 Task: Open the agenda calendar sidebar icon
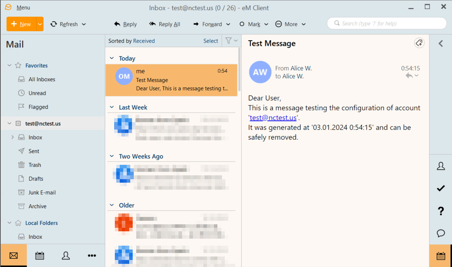(x=441, y=256)
